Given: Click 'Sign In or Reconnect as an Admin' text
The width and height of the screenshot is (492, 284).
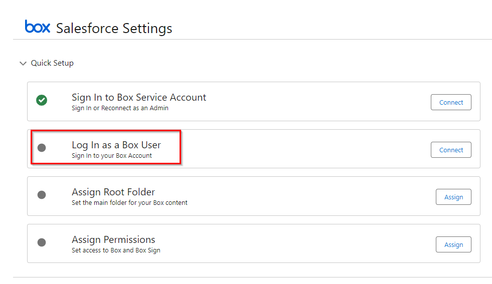Looking at the screenshot, I should point(120,108).
